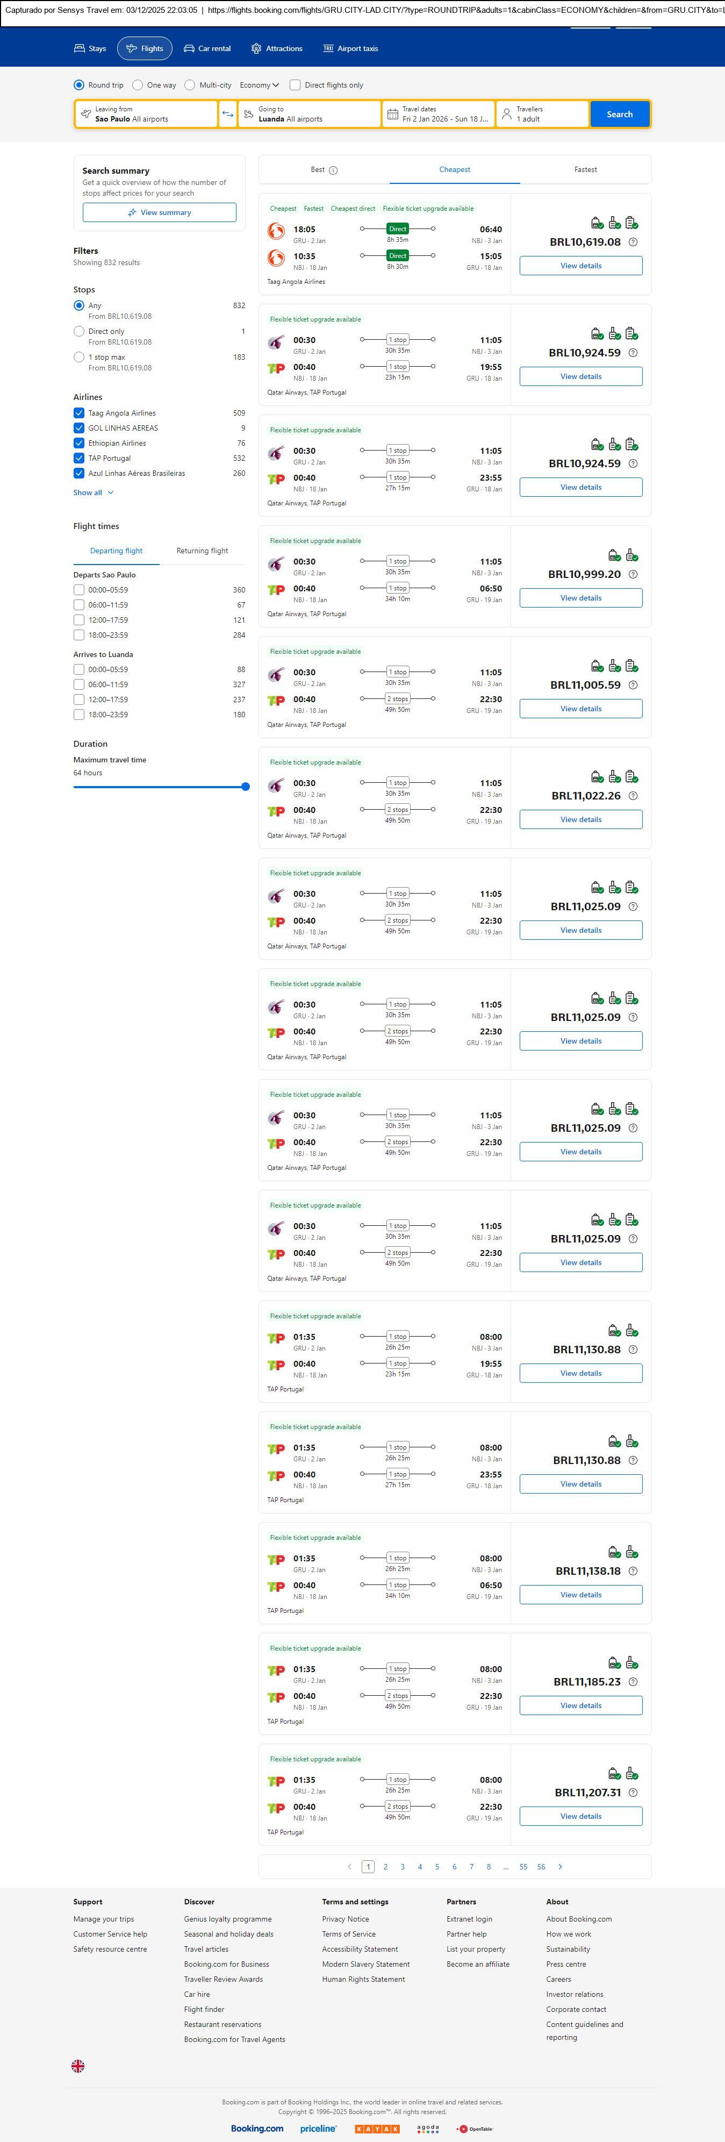Click the Car rental icon in header
The width and height of the screenshot is (725, 2142).
(190, 49)
